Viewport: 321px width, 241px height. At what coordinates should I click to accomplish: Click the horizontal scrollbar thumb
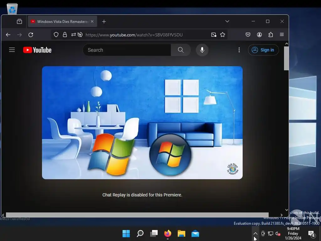tap(137, 215)
